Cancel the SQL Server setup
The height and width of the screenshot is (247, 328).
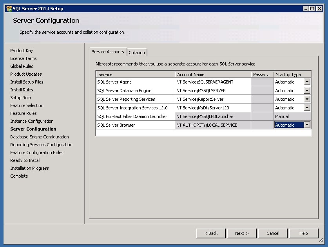pyautogui.click(x=273, y=233)
